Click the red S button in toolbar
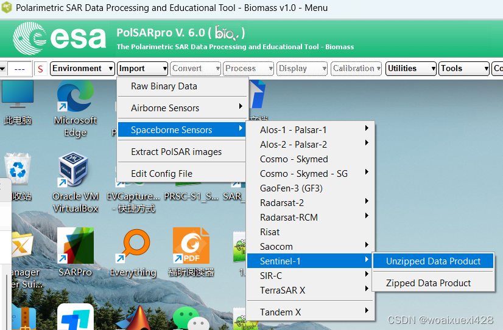Image resolution: width=503 pixels, height=330 pixels. 40,69
